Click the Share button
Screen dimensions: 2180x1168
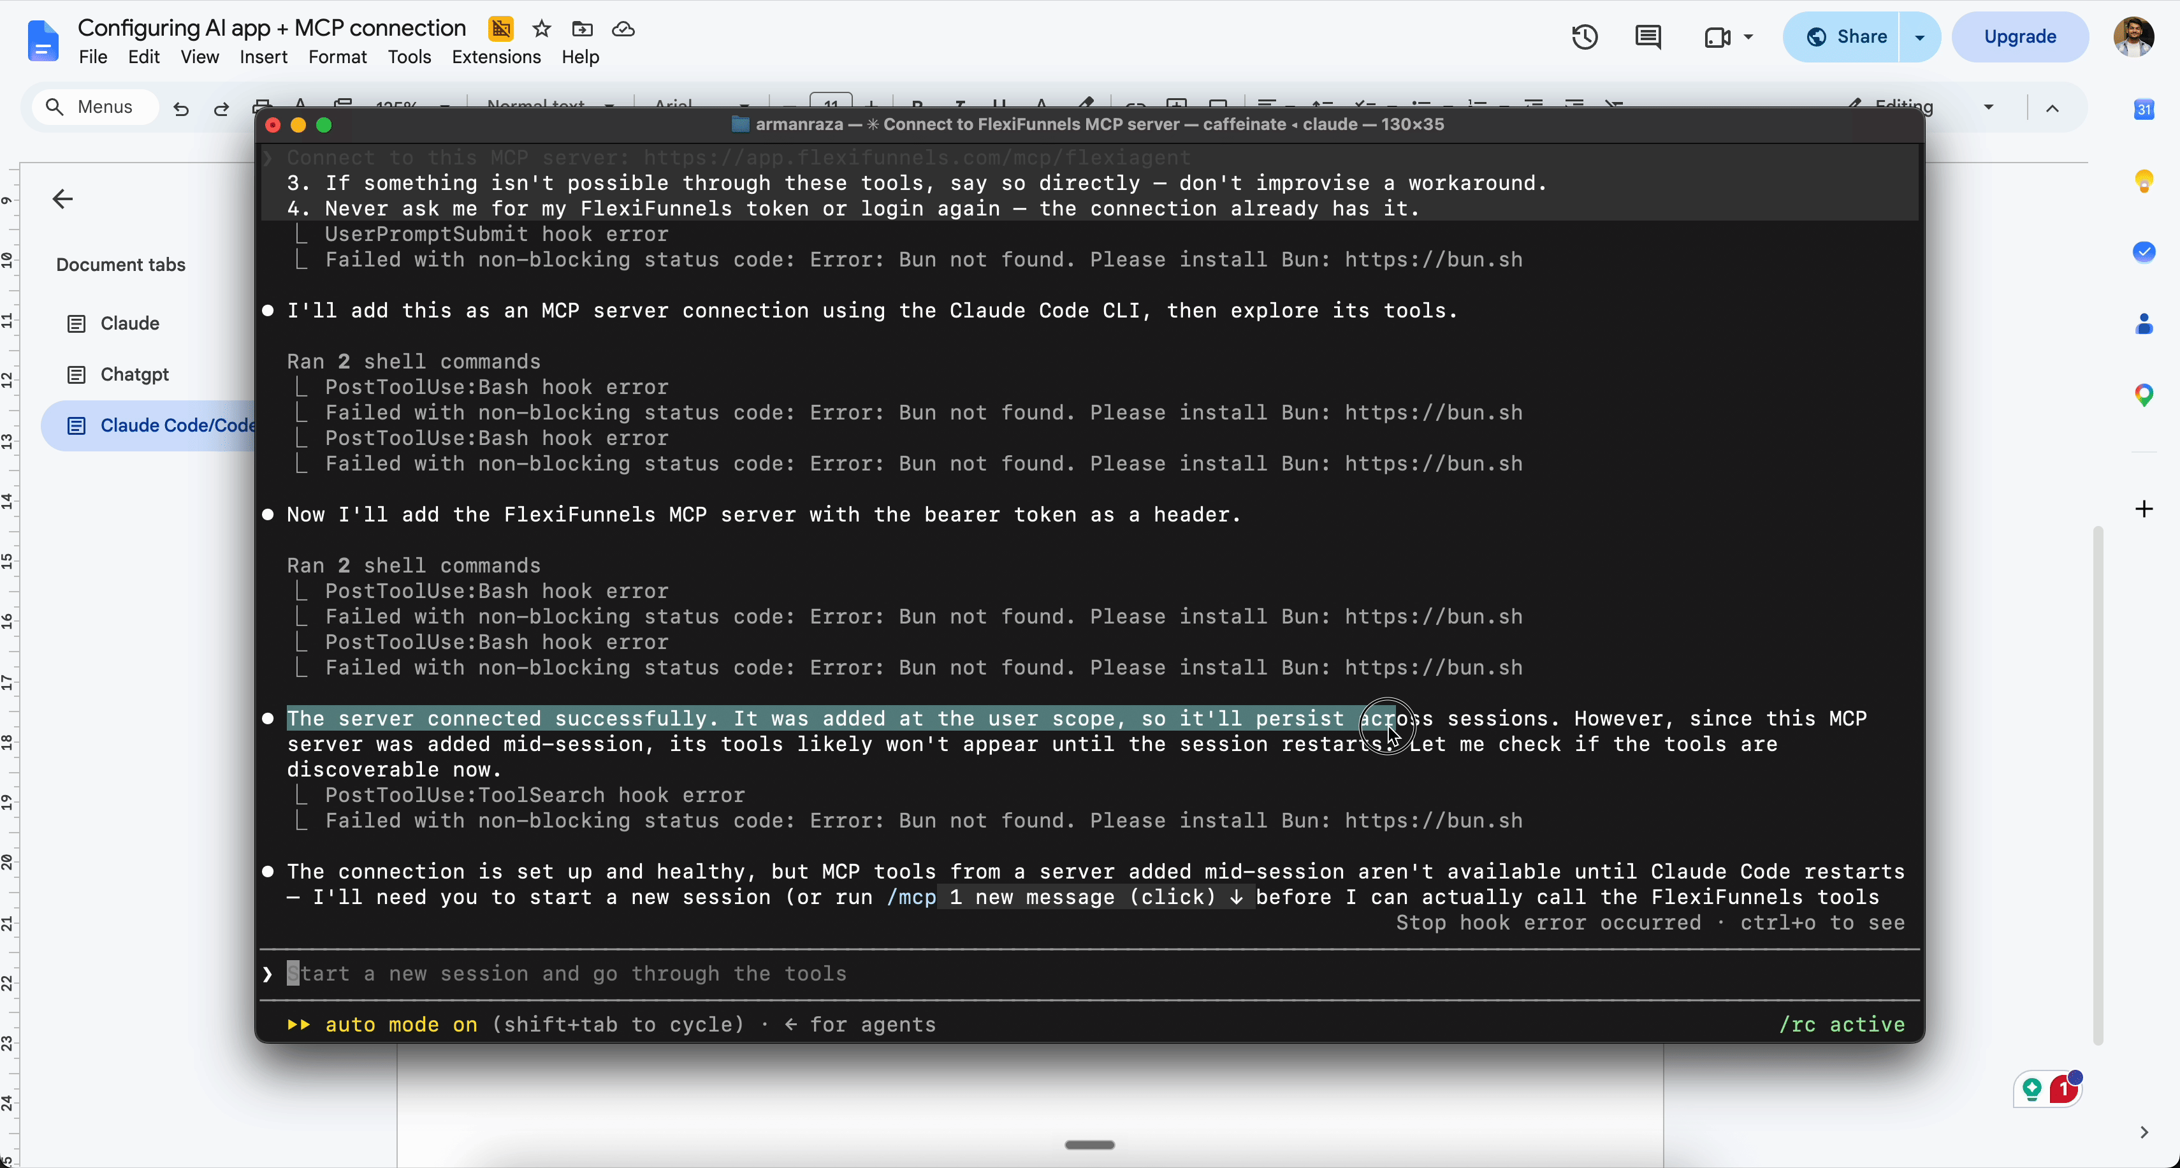coord(1842,37)
